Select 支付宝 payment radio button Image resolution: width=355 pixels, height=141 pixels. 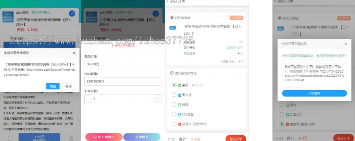coord(174,95)
